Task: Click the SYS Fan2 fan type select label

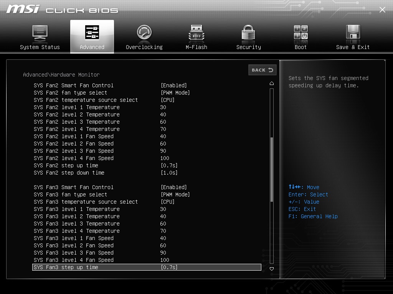Action: click(x=71, y=93)
